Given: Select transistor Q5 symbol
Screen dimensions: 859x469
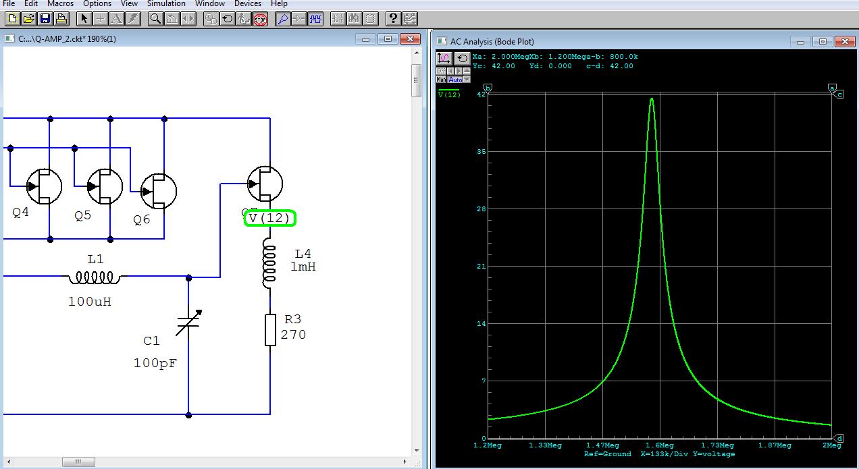Looking at the screenshot, I should pyautogui.click(x=105, y=187).
